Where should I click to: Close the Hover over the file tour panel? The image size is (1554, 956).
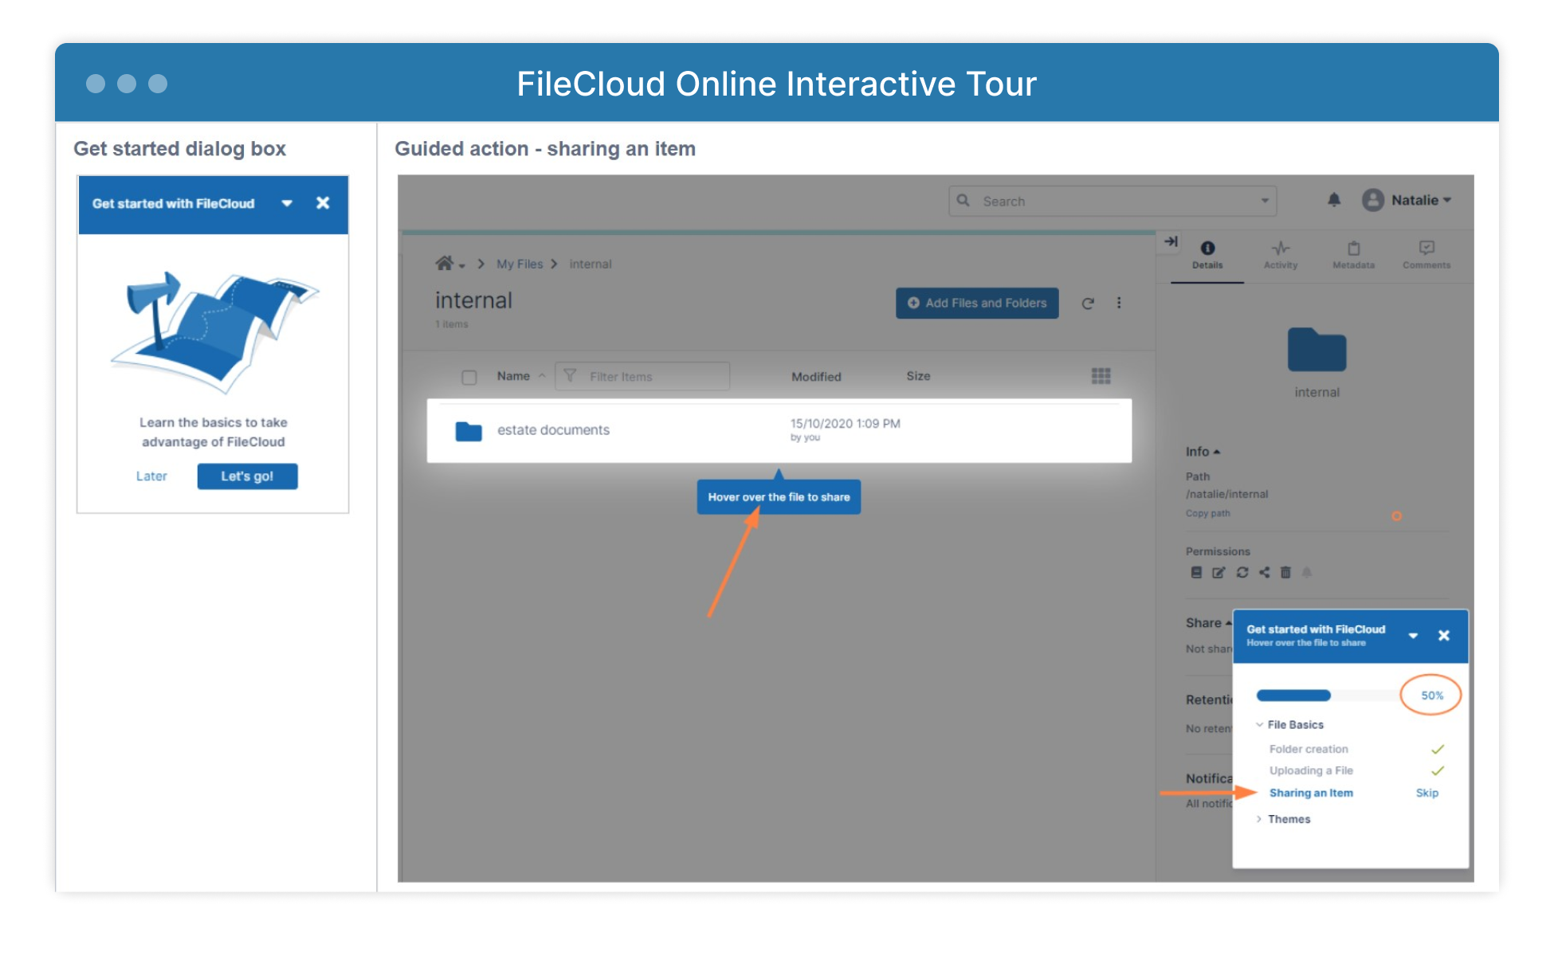[x=1443, y=636]
